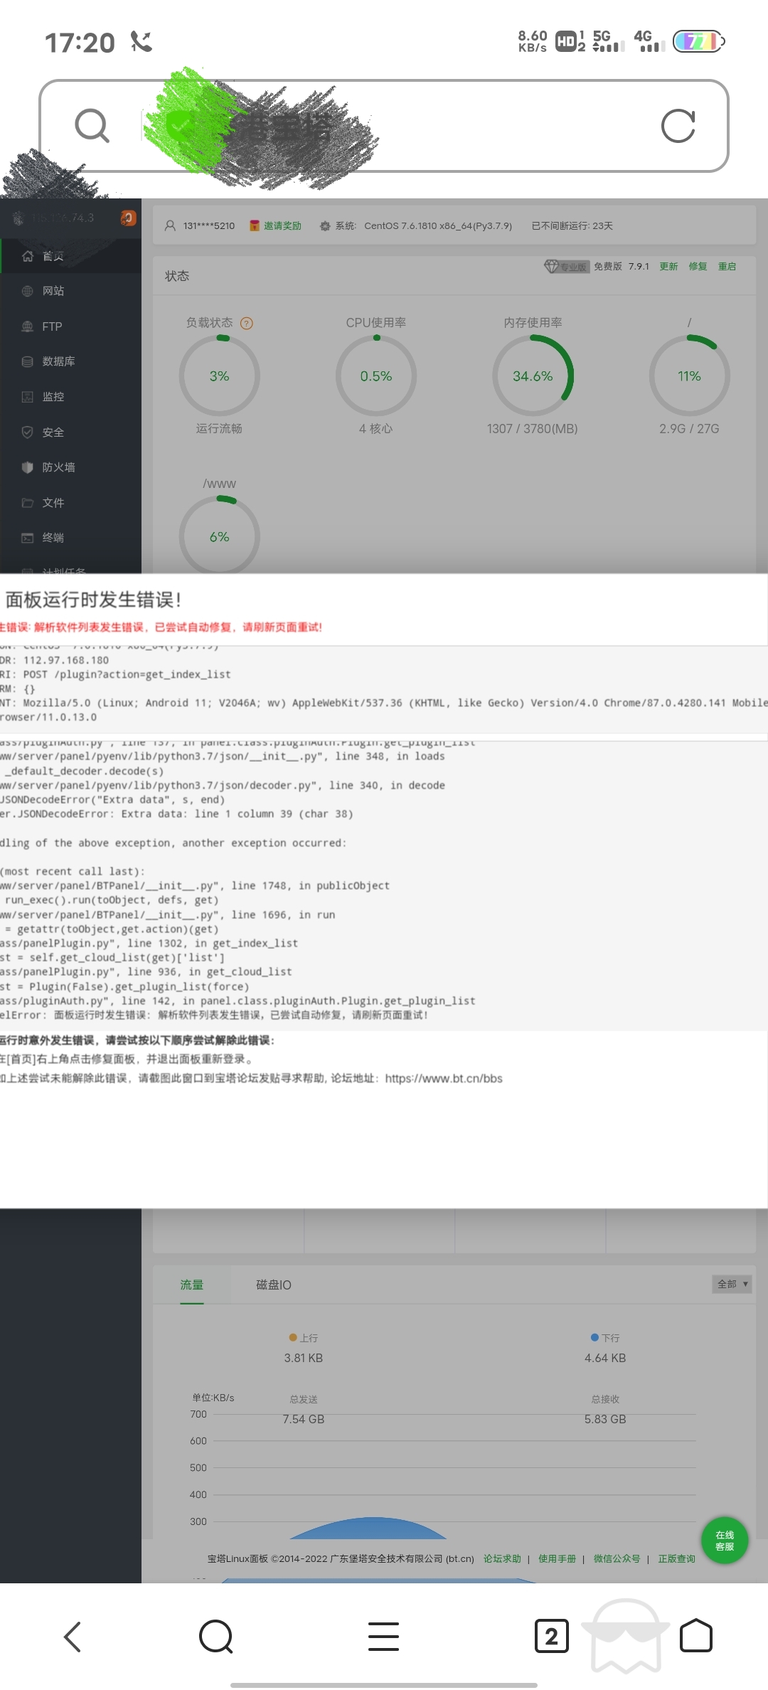Open the 全部 network dropdown
Screen dimensions: 768x1690
point(732,1284)
